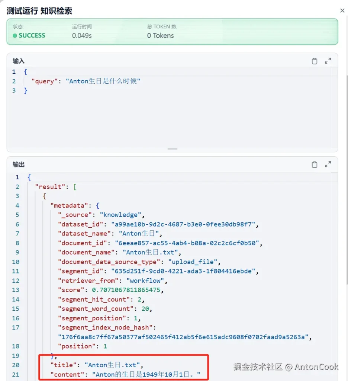This screenshot has width=348, height=381.
Task: Click the 0 Tokens total value
Action: (160, 36)
